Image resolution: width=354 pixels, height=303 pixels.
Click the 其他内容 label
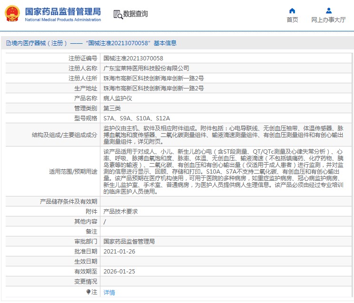point(86,222)
